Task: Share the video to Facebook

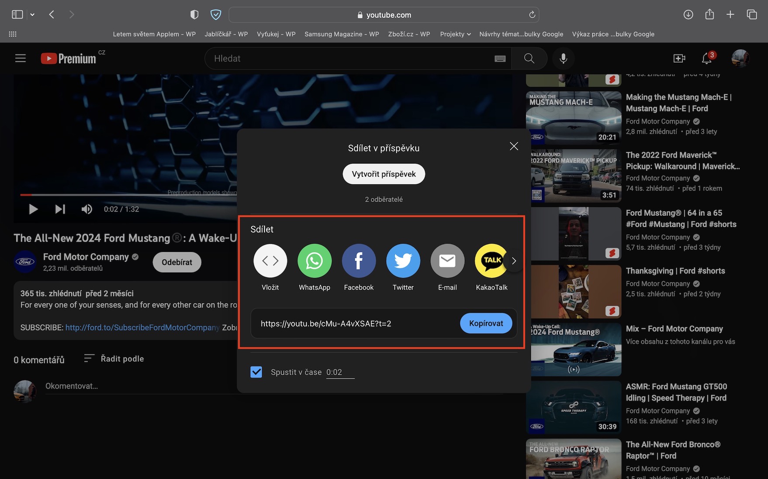Action: pos(359,261)
